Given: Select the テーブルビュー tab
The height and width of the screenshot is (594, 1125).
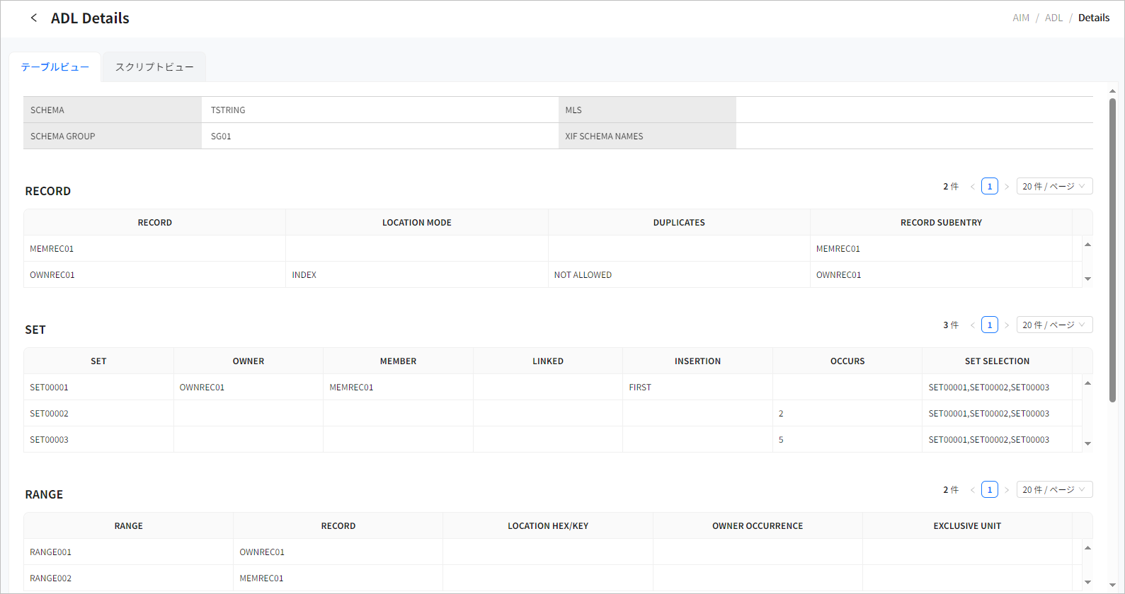Looking at the screenshot, I should click(55, 67).
